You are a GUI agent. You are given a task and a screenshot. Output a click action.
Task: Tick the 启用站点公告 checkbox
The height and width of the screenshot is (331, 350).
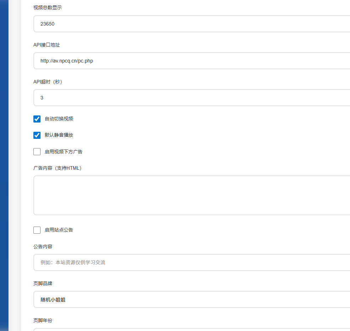37,230
